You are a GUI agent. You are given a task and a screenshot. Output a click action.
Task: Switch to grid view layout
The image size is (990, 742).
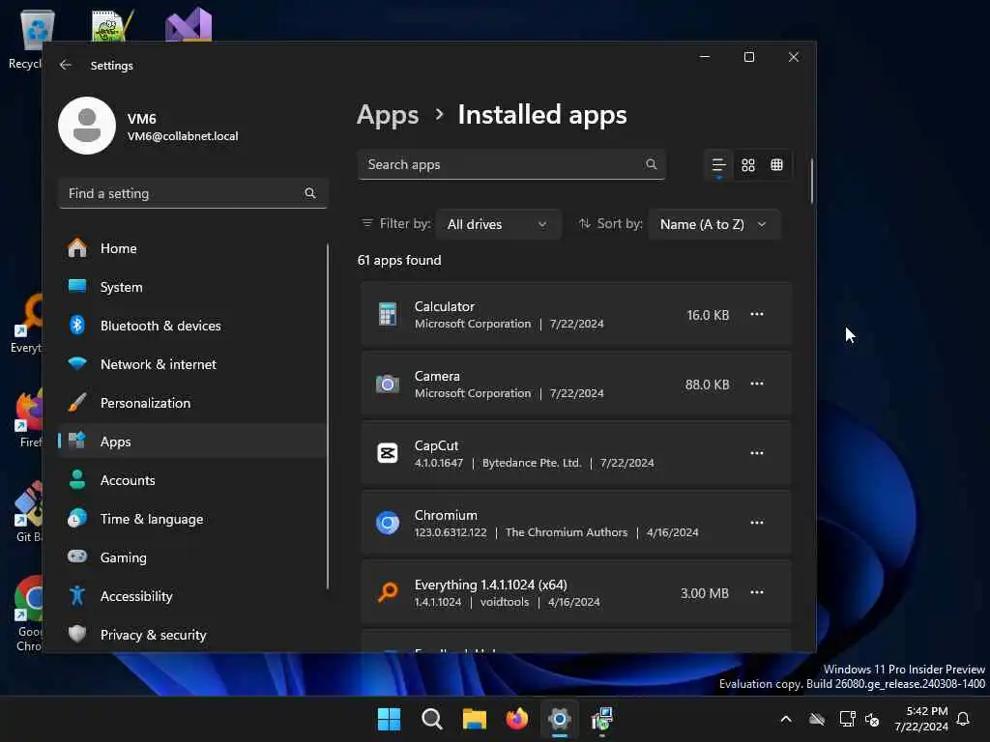pyautogui.click(x=748, y=165)
